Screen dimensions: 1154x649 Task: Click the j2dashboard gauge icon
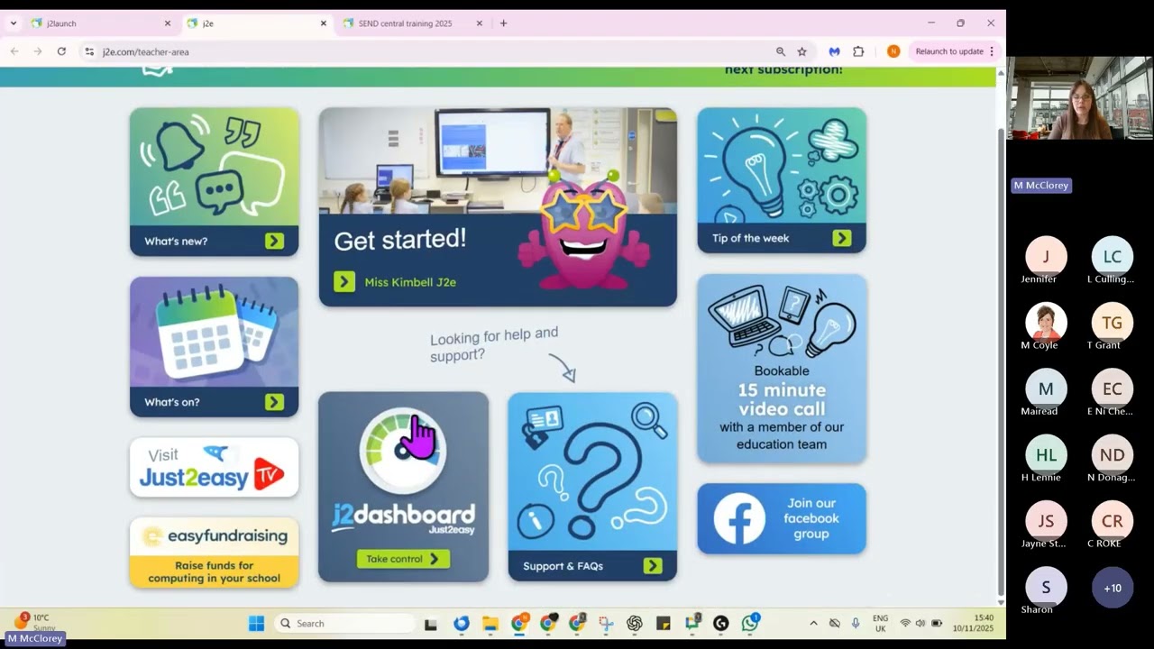402,451
